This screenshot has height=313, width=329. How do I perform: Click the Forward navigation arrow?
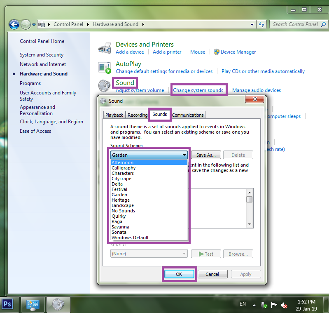(26, 25)
